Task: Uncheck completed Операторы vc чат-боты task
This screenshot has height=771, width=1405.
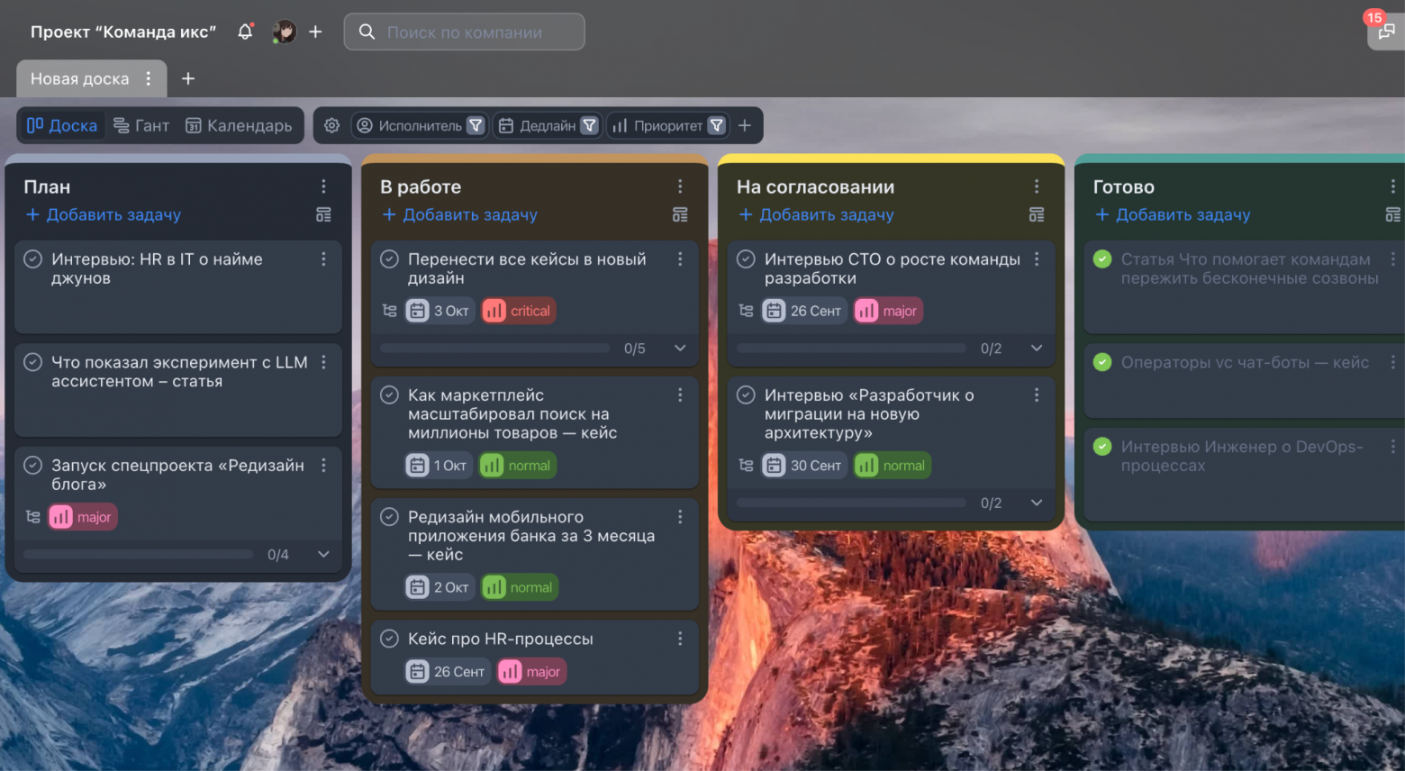Action: click(1102, 362)
